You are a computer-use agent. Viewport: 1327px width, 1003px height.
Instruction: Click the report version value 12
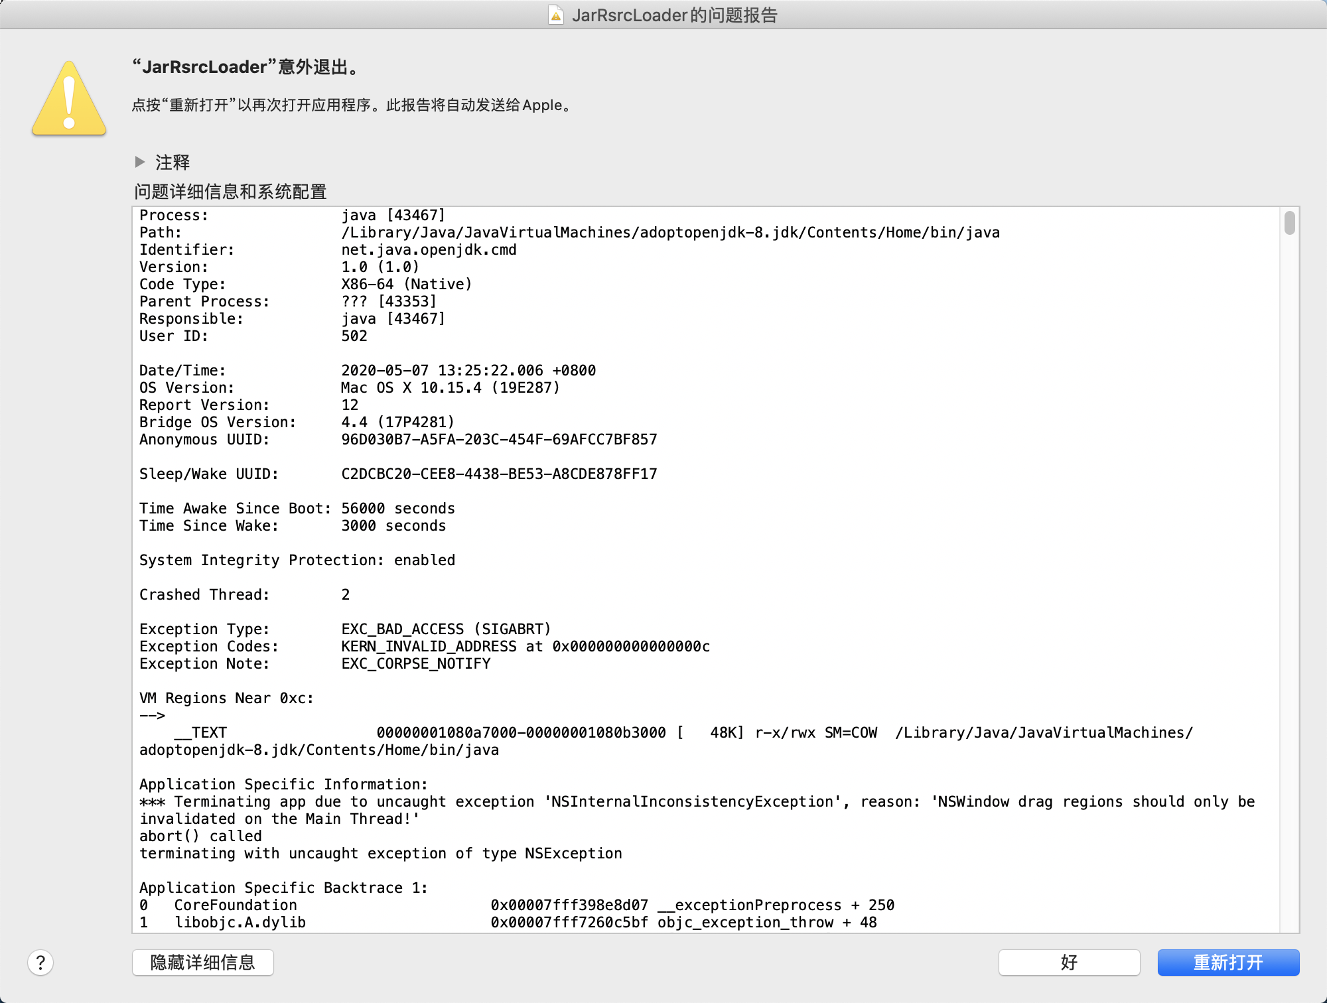350,405
